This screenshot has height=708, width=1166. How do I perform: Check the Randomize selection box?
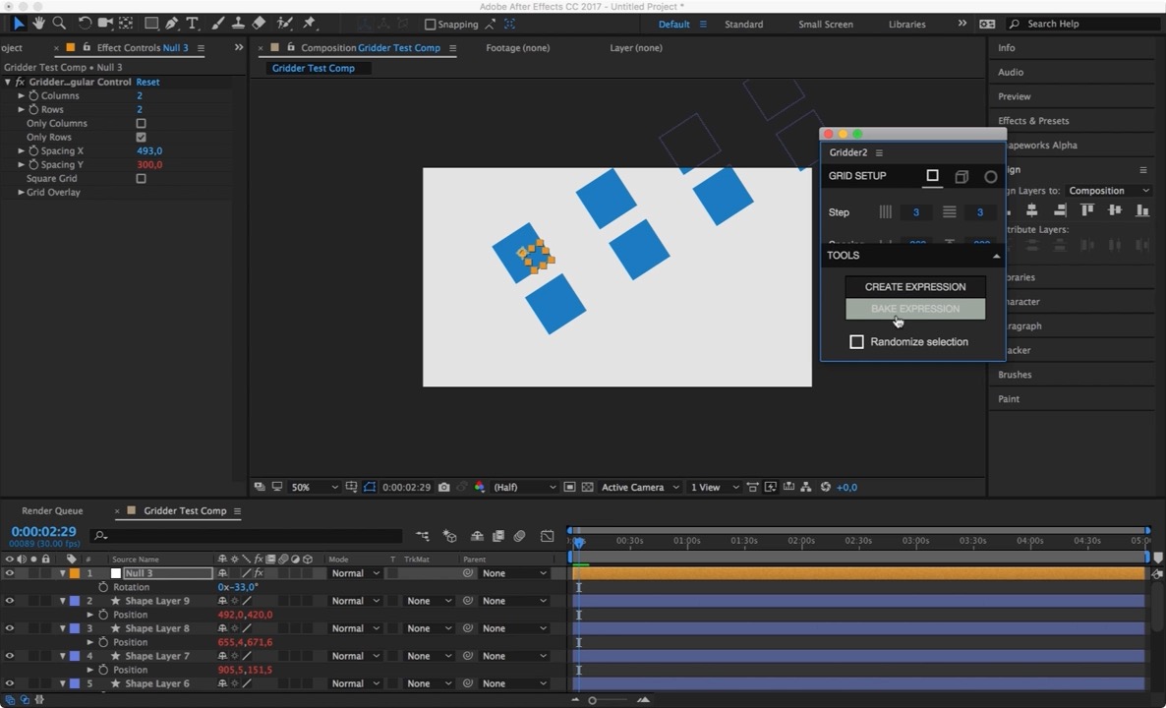[856, 342]
